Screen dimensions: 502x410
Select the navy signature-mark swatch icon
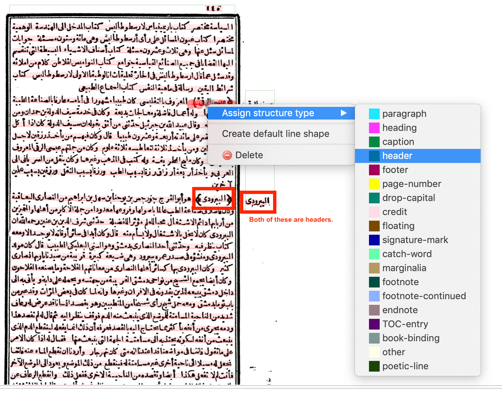[x=374, y=240]
